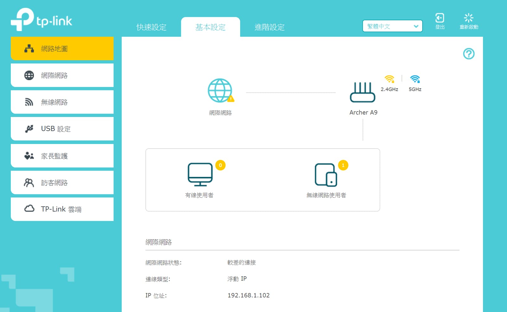This screenshot has width=507, height=312.
Task: Select the 網際網路 globe icon in sidebar
Action: [29, 75]
